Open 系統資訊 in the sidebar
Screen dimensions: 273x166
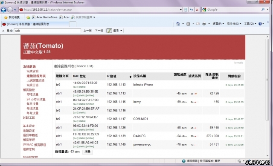[32, 71]
